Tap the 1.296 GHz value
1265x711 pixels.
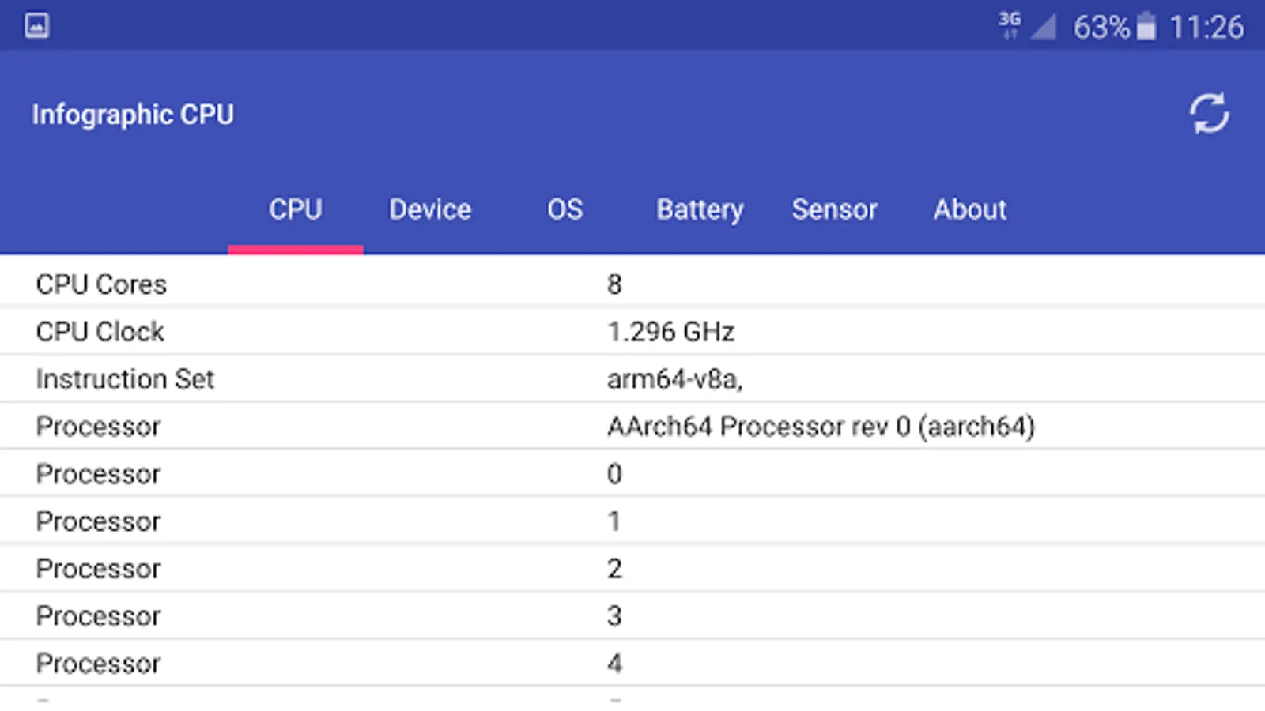(670, 332)
